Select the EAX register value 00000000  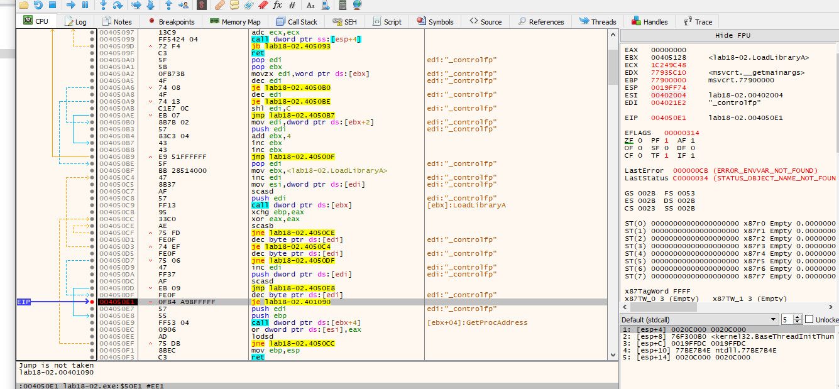point(669,50)
